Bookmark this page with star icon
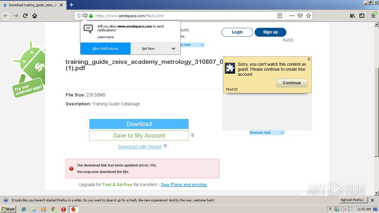Image resolution: width=379 pixels, height=213 pixels. point(309,16)
